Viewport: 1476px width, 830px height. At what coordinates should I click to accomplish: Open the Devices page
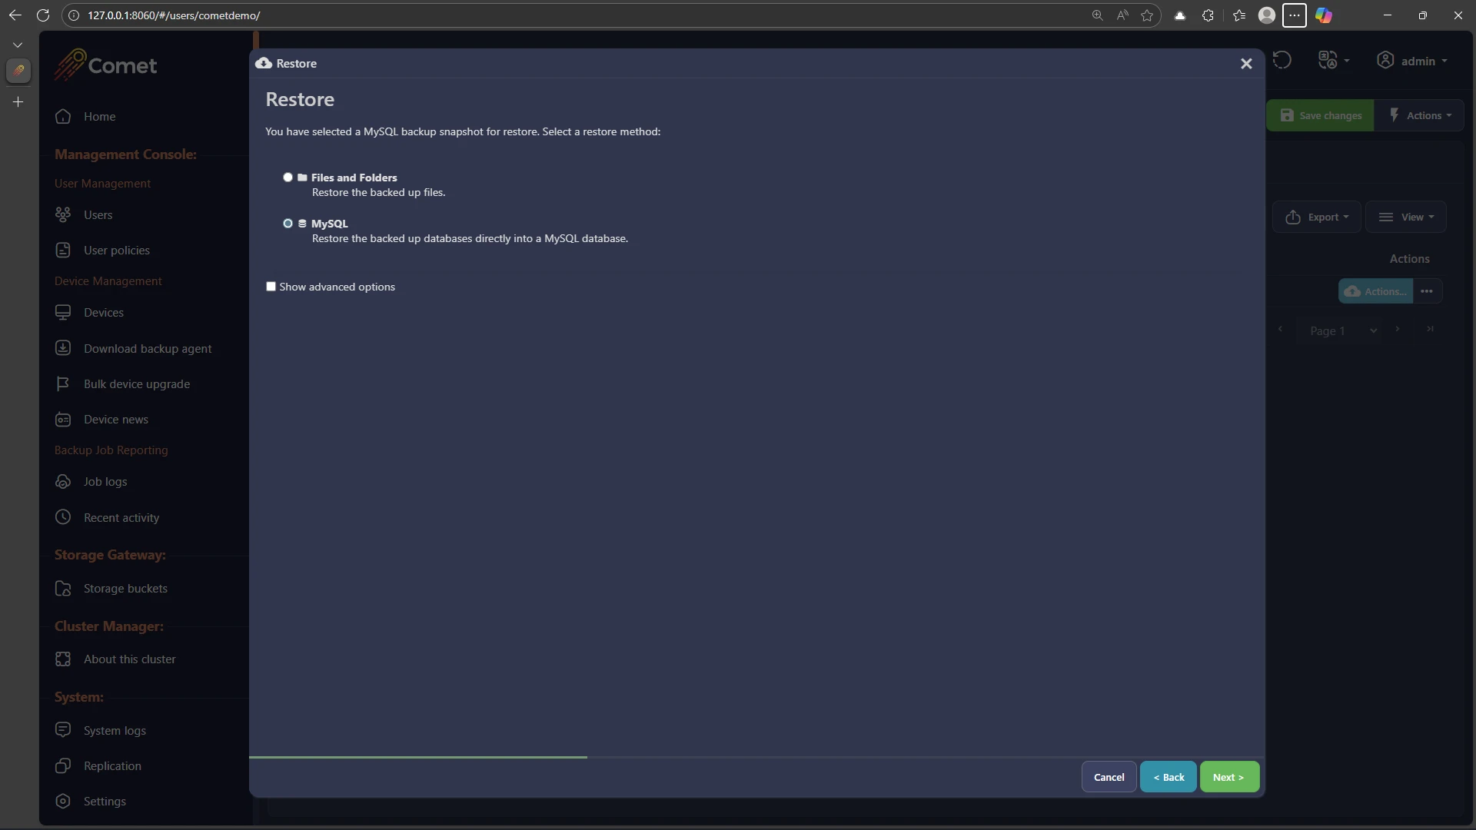(x=104, y=313)
